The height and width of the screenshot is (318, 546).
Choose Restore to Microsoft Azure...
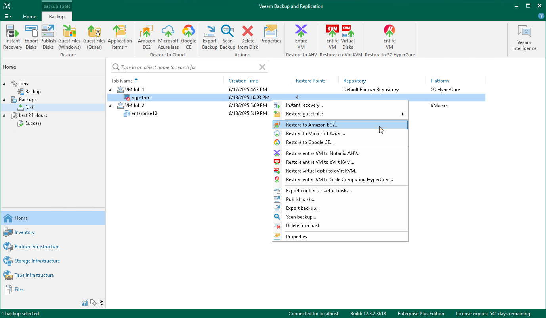pyautogui.click(x=340, y=134)
